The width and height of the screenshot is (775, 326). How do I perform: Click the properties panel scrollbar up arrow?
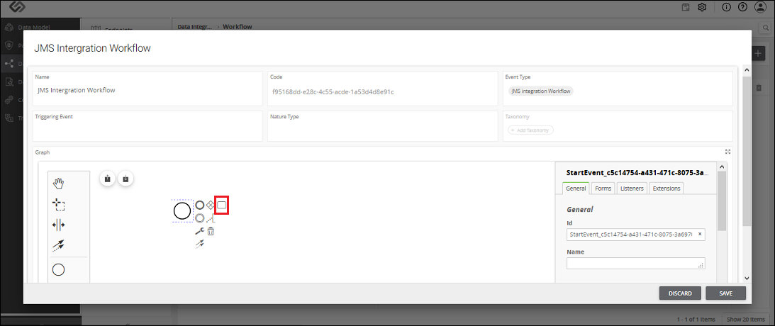click(x=722, y=167)
